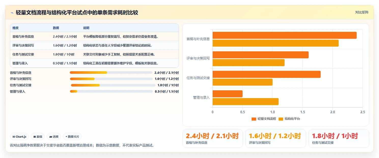Click table row label 评审与决策回写

pyautogui.click(x=23, y=46)
